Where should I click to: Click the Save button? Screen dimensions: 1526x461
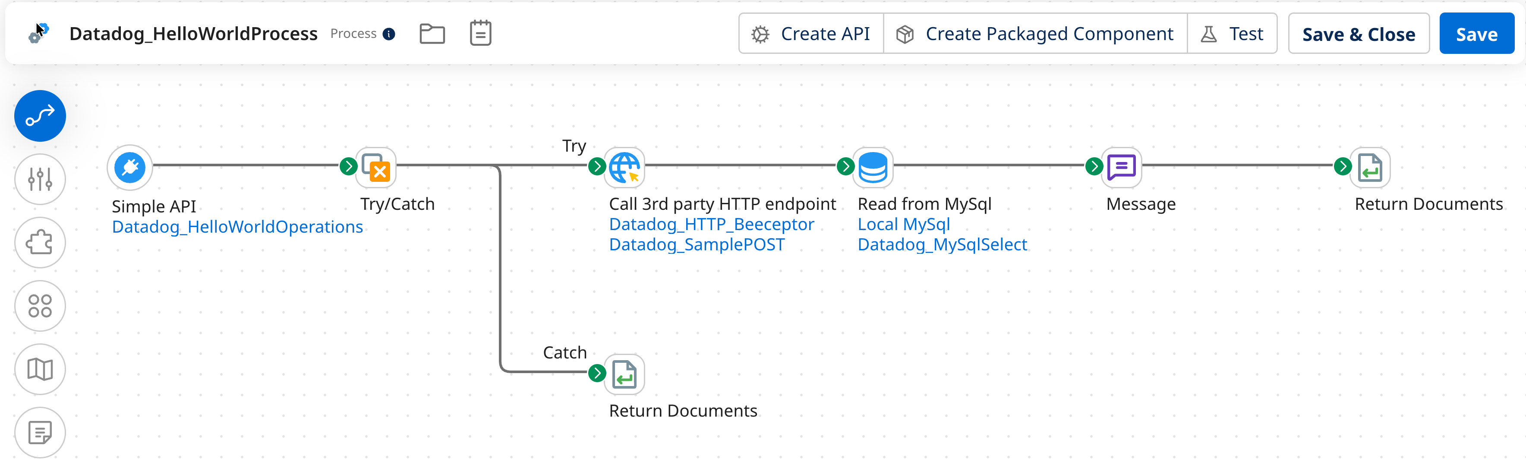click(1476, 33)
